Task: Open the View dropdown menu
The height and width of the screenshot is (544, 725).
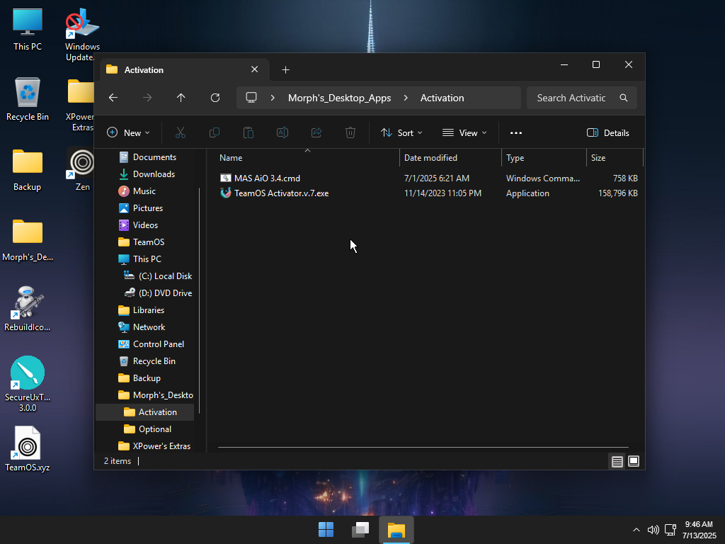Action: tap(464, 132)
